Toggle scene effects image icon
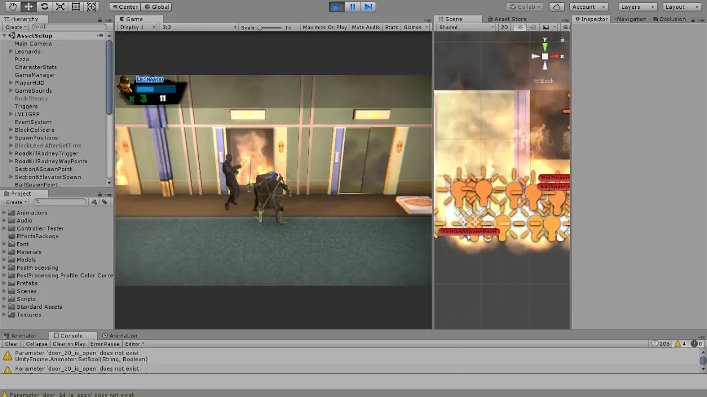Image resolution: width=707 pixels, height=397 pixels. [546, 27]
